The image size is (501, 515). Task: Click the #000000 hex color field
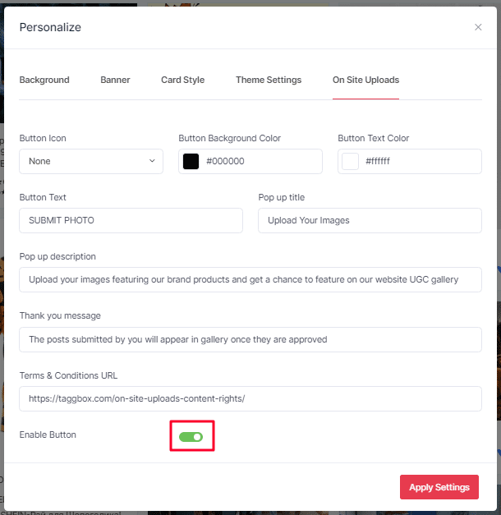pos(259,161)
